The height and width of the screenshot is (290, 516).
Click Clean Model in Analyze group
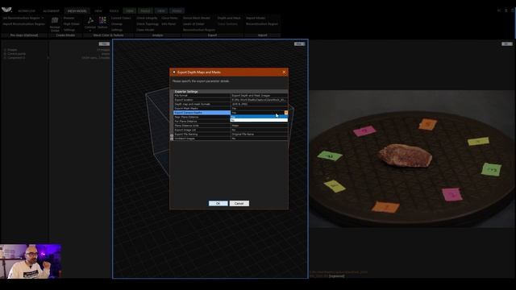pos(145,30)
